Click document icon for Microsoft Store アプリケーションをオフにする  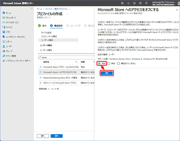click(x=40, y=67)
